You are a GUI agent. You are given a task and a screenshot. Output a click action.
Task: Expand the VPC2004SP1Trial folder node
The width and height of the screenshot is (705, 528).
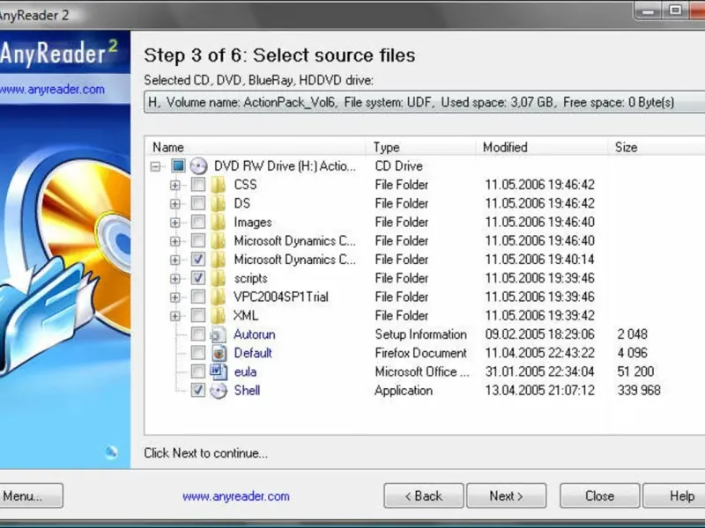[174, 297]
